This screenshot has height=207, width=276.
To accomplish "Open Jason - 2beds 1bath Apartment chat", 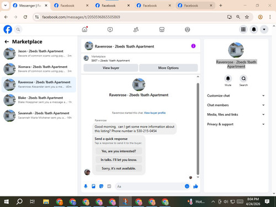I will pyautogui.click(x=39, y=54).
